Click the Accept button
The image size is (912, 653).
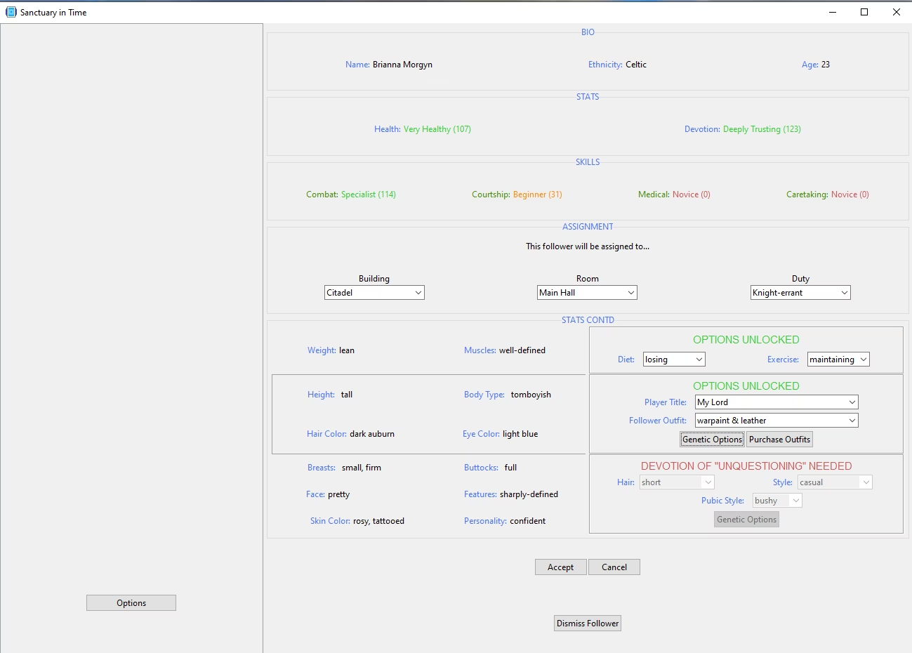(x=560, y=567)
